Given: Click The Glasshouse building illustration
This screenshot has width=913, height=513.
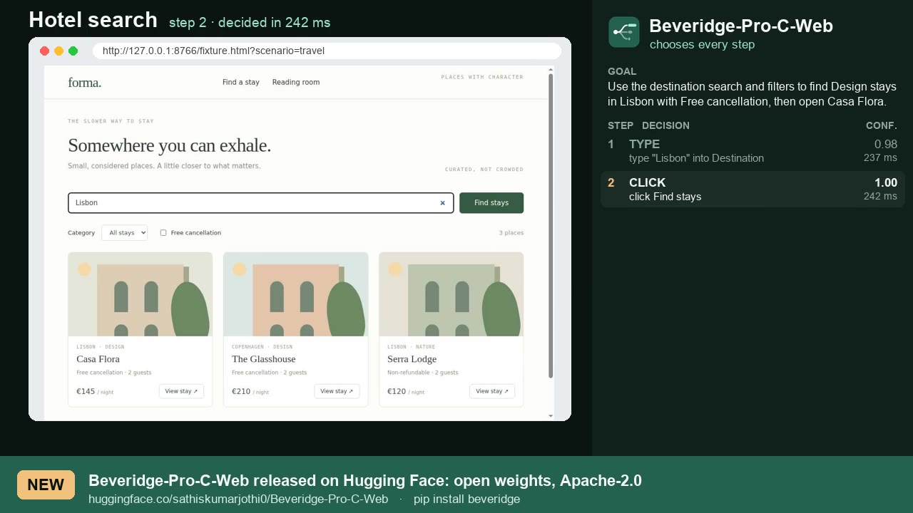Looking at the screenshot, I should pos(296,294).
